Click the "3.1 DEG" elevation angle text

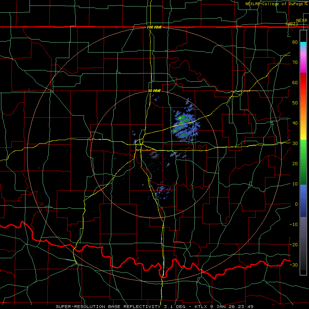coord(174,307)
